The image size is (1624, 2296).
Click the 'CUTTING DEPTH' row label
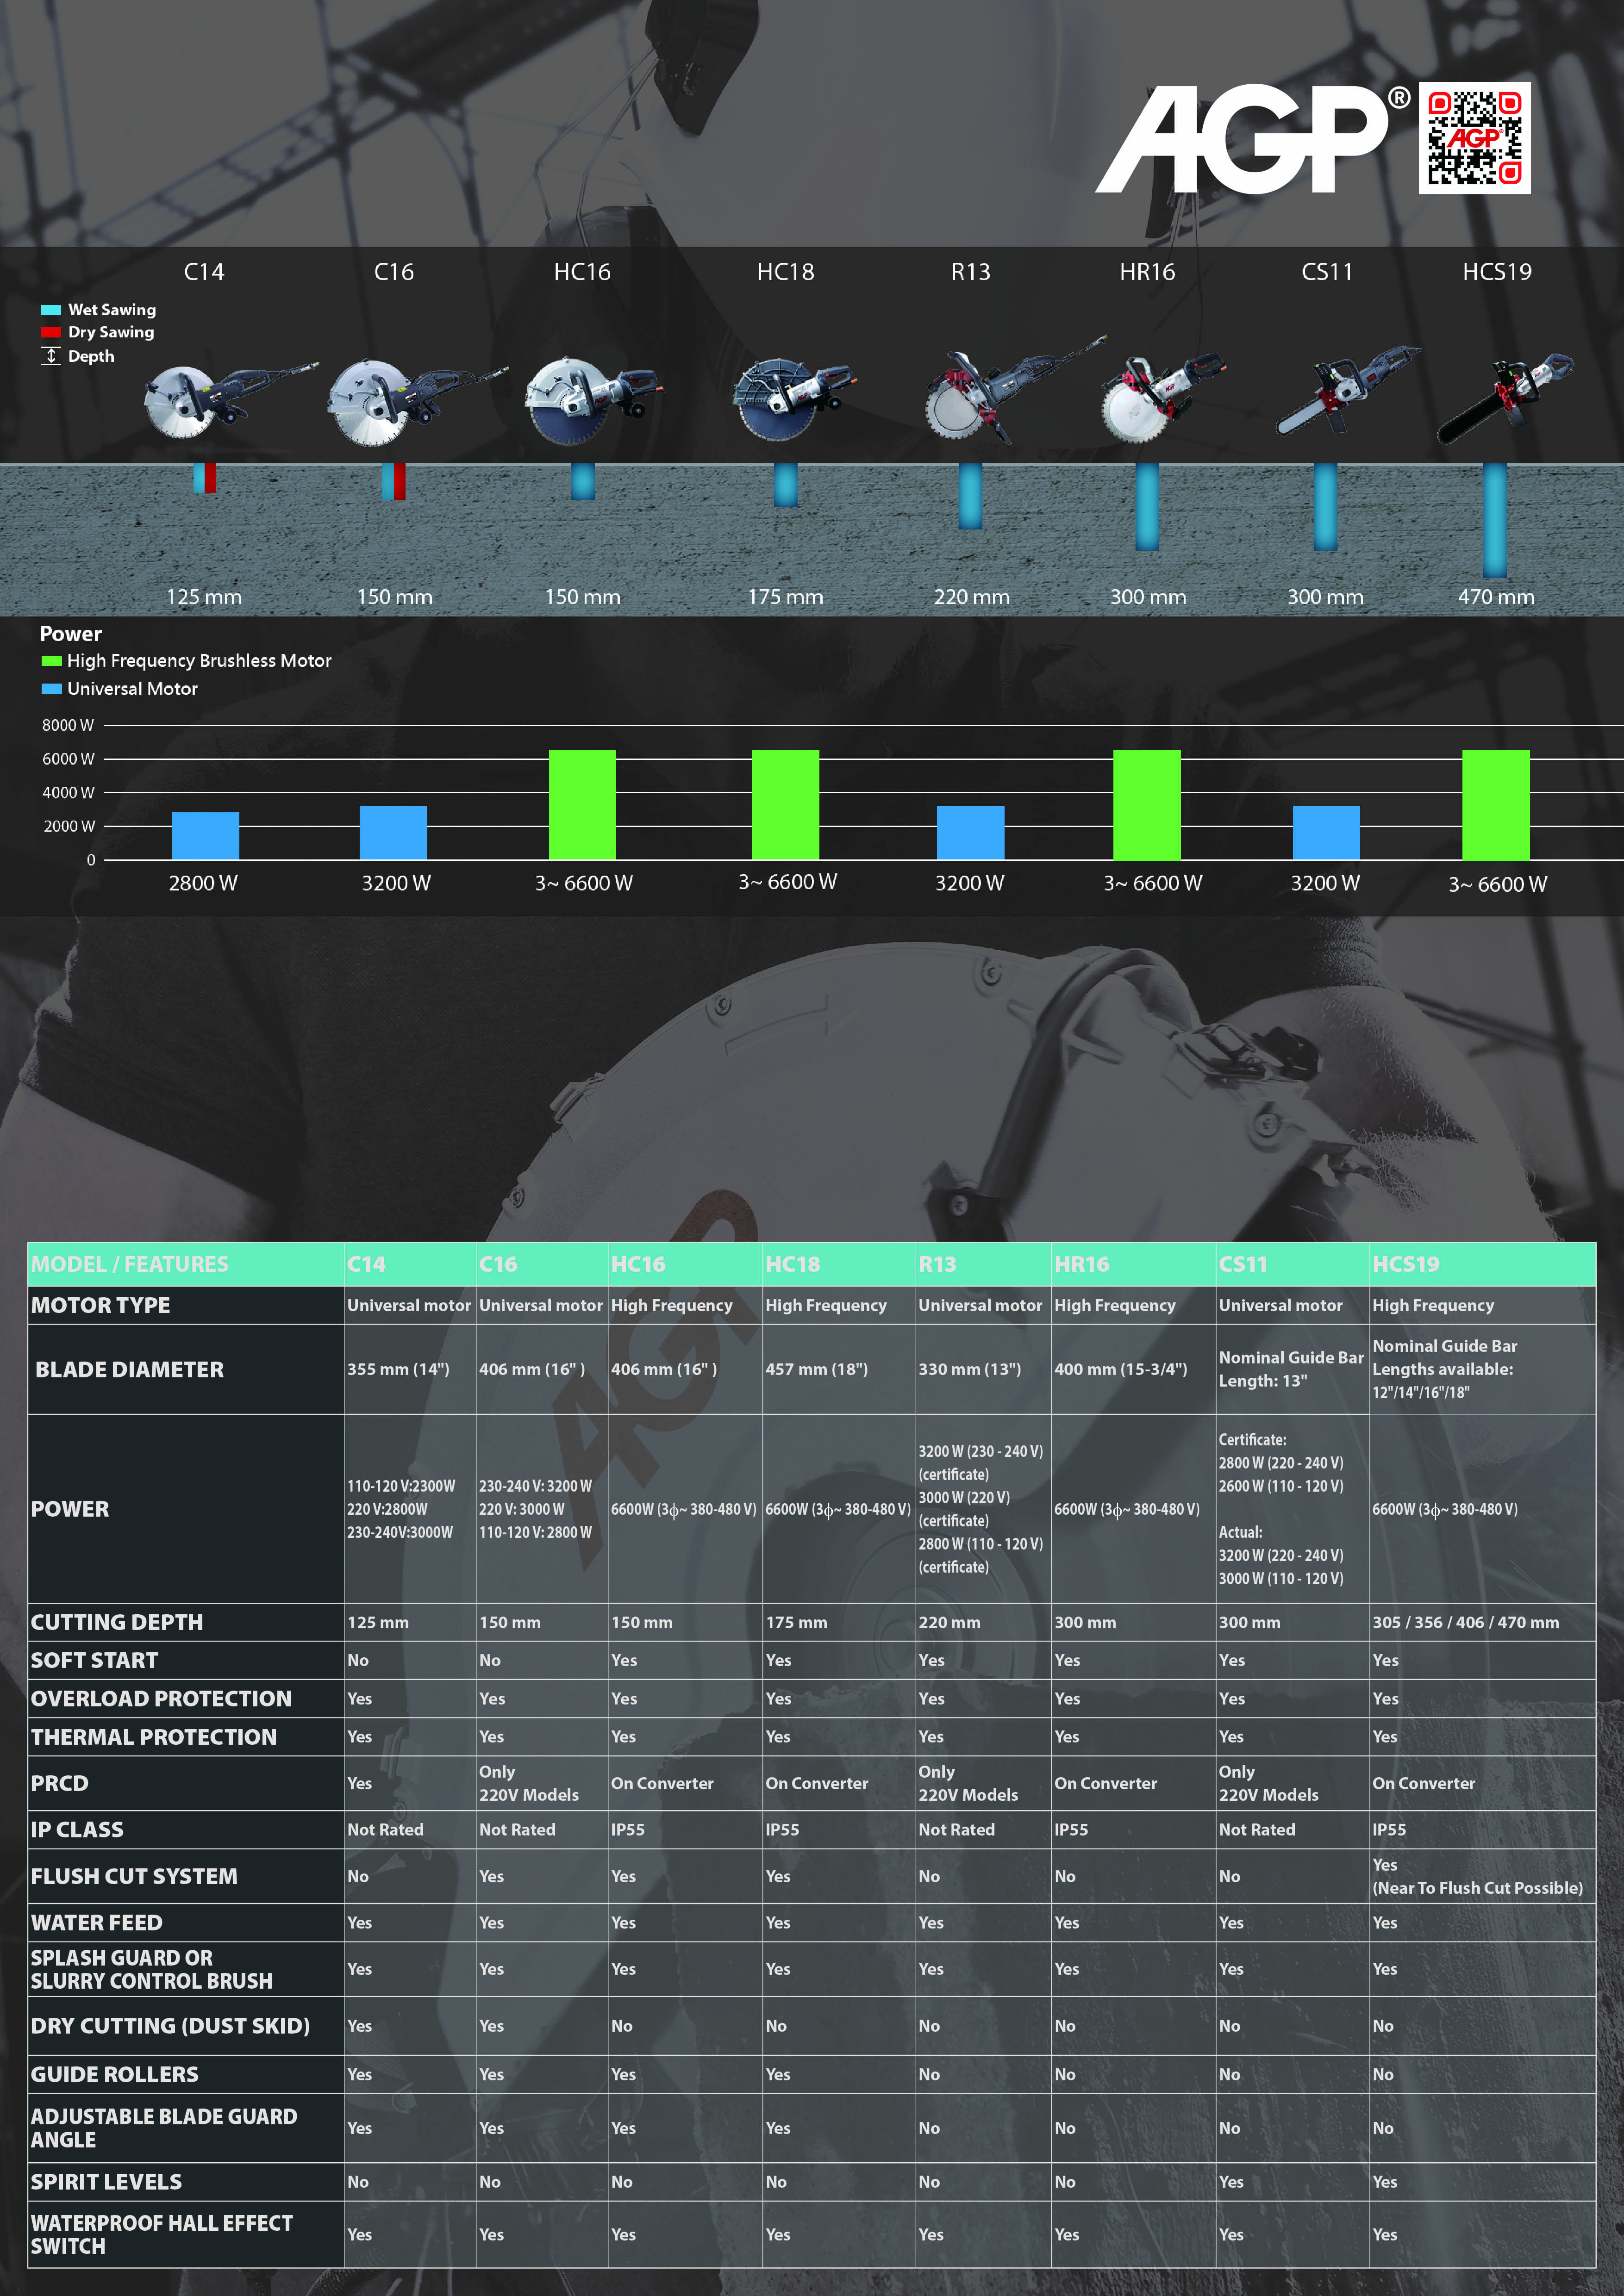click(x=117, y=1622)
